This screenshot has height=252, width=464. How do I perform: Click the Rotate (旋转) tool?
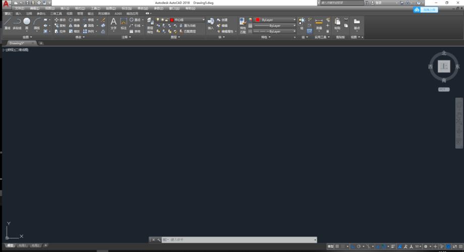[74, 20]
